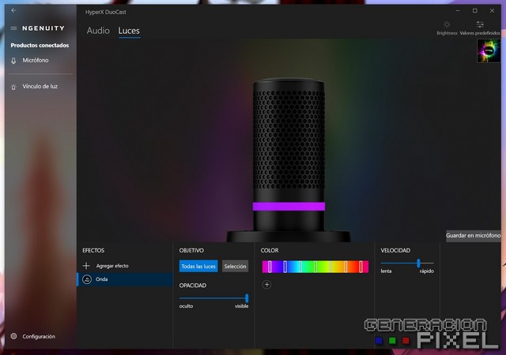Choose Selección target
This screenshot has width=506, height=355.
[x=236, y=267]
